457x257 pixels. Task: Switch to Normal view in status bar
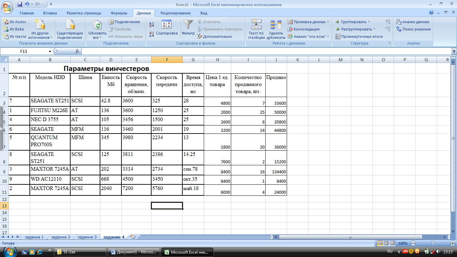click(x=380, y=243)
